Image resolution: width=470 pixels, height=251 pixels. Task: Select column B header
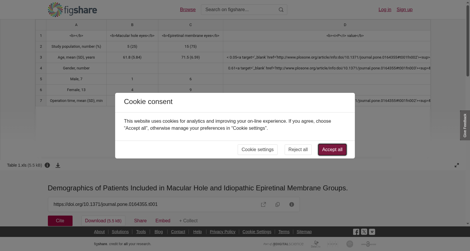[132, 25]
